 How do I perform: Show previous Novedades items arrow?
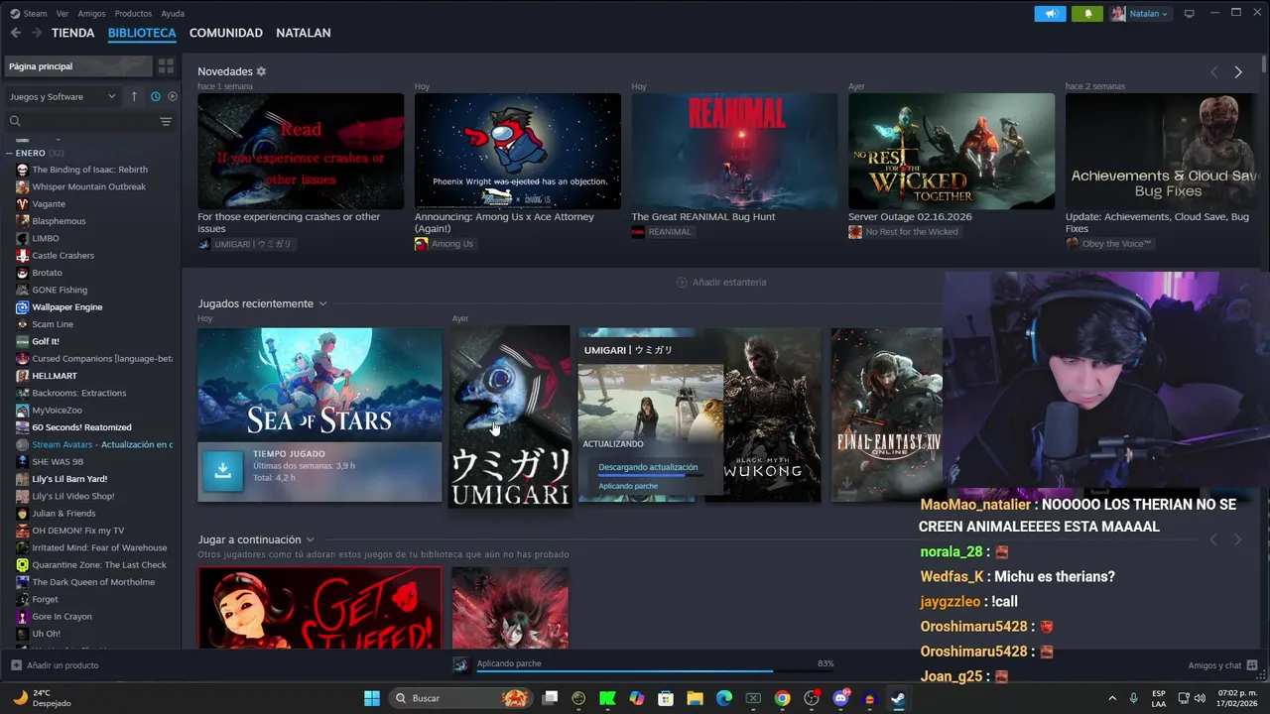1213,72
